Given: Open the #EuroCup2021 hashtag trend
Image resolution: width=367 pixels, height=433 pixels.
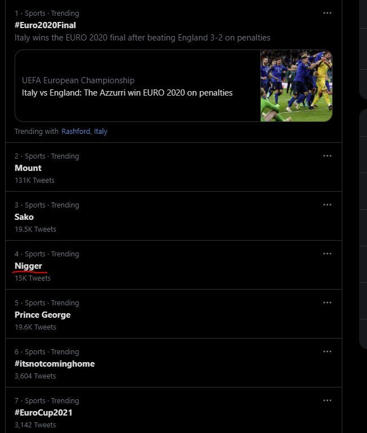Looking at the screenshot, I should pyautogui.click(x=43, y=413).
